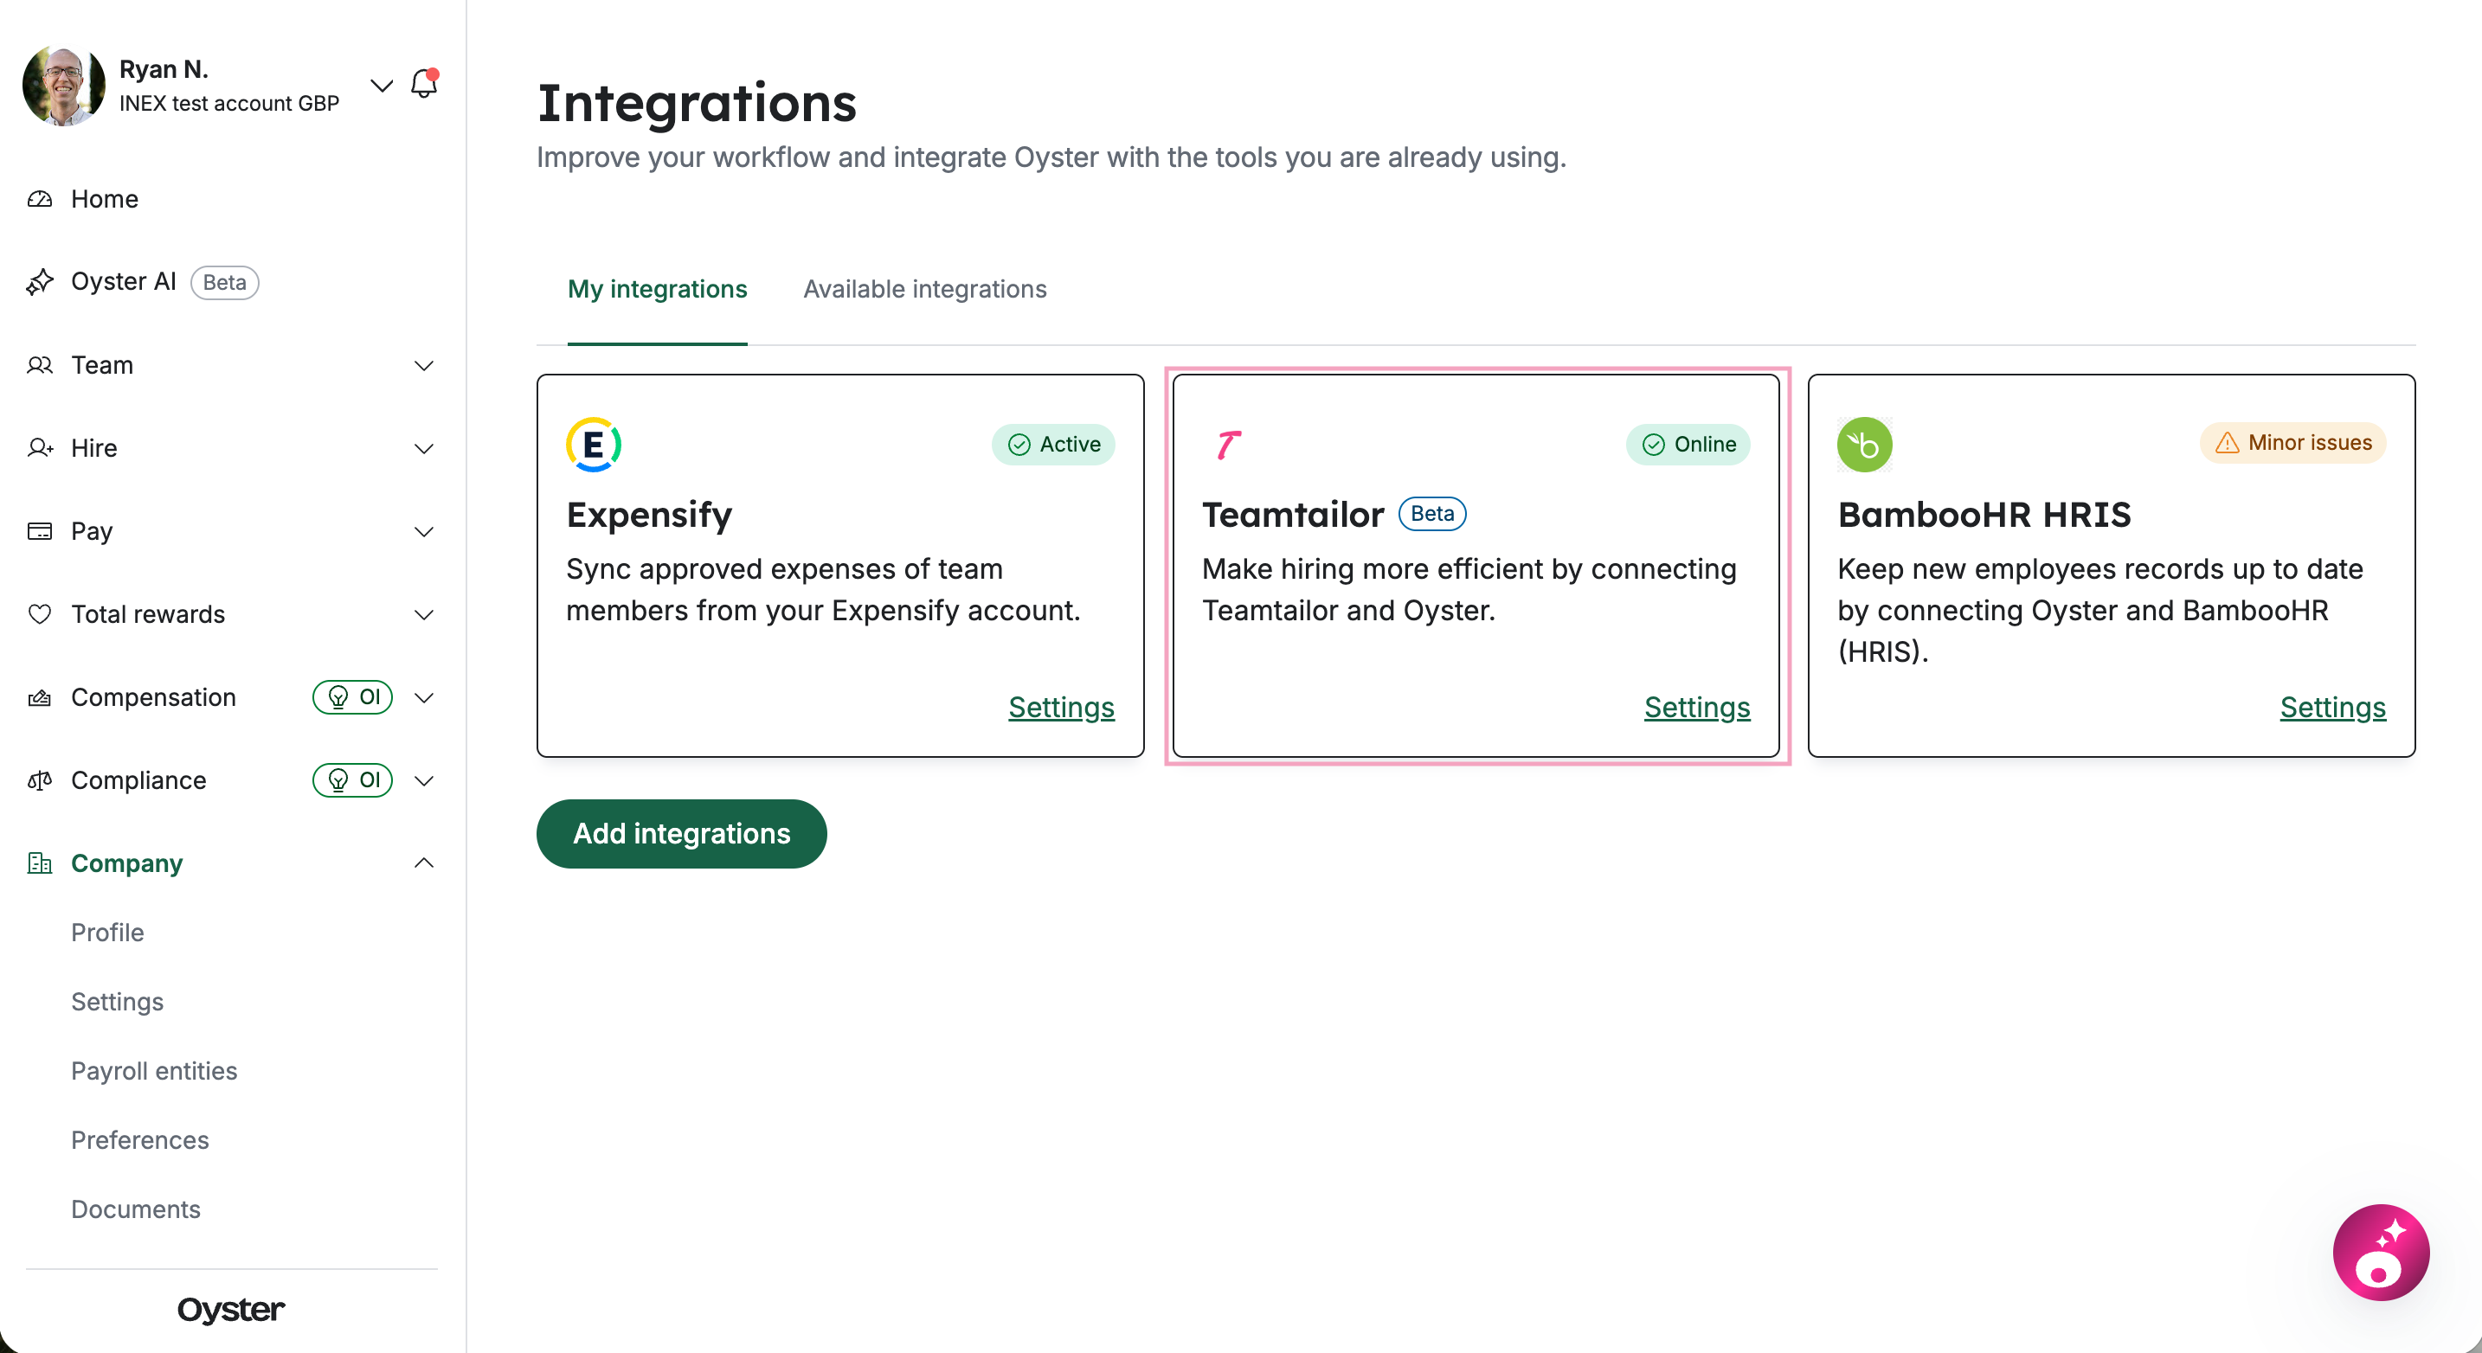Open Company Profile page
The height and width of the screenshot is (1353, 2482).
point(108,933)
